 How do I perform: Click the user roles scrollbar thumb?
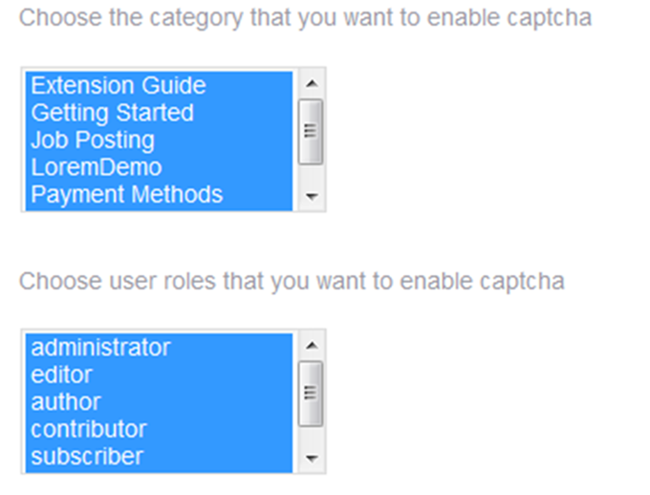(311, 393)
